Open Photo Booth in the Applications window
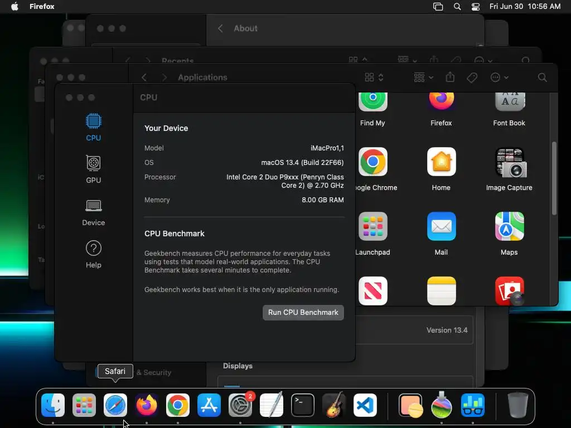The height and width of the screenshot is (428, 571). coord(509,291)
